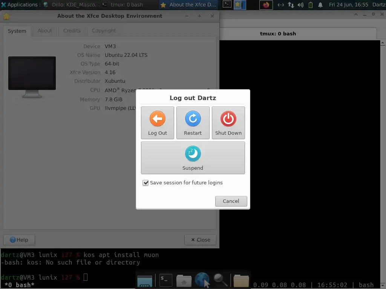Select the tmux: 0 bash terminal tab
The height and width of the screenshot is (289, 386).
pyautogui.click(x=278, y=33)
